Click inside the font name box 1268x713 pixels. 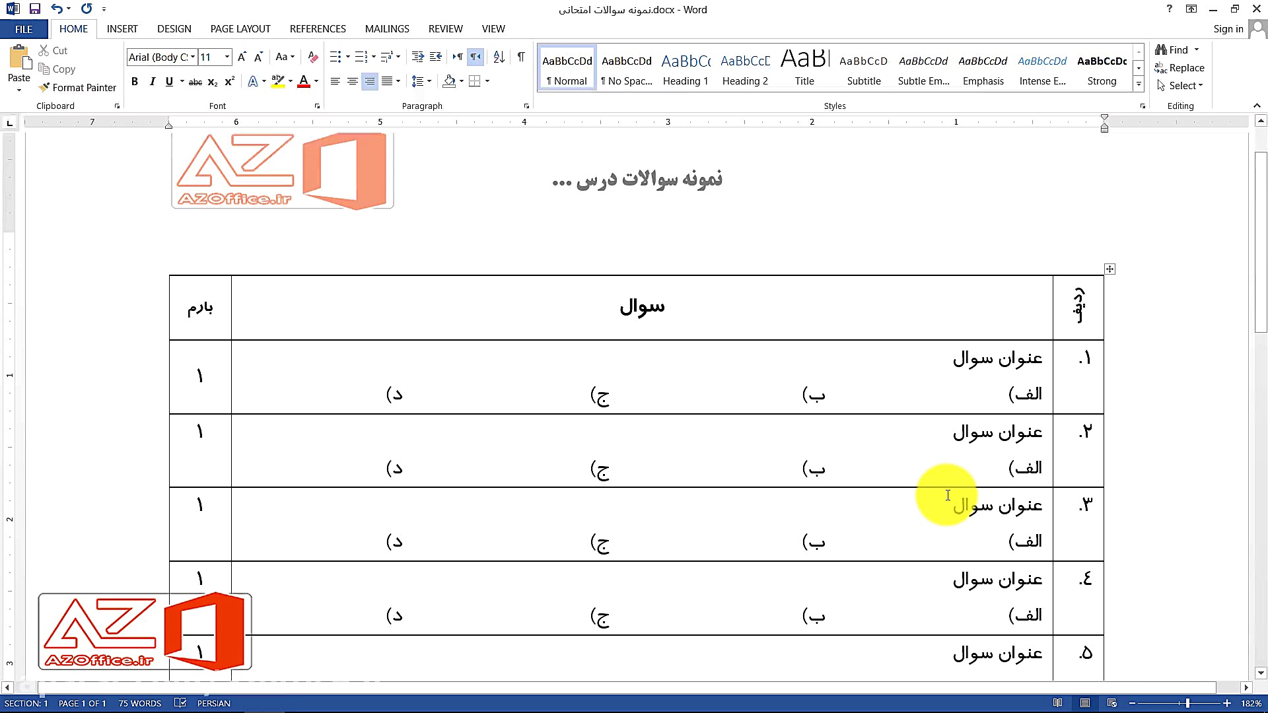pos(157,57)
